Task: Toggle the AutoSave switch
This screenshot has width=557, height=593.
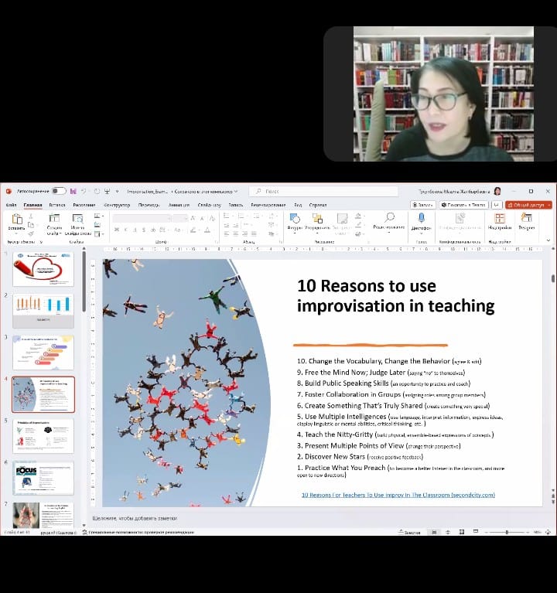Action: 59,191
